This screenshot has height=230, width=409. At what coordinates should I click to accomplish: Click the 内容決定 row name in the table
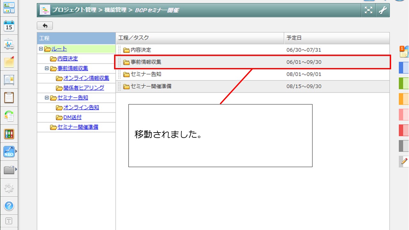141,50
